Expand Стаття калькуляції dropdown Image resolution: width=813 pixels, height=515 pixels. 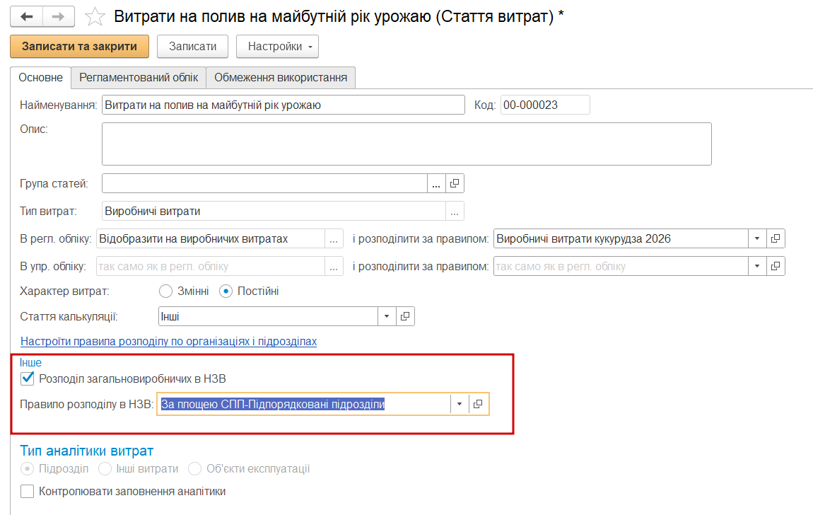[387, 316]
